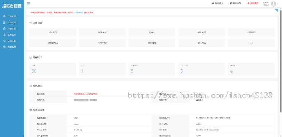Click the monitor icon beside 网站首页
Image resolution: width=282 pixels, height=137 pixels.
213,3
